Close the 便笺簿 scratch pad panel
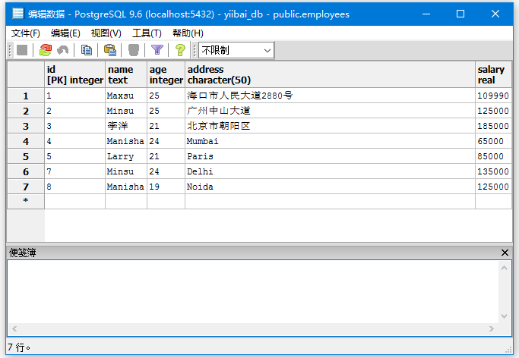This screenshot has width=519, height=358. (505, 253)
